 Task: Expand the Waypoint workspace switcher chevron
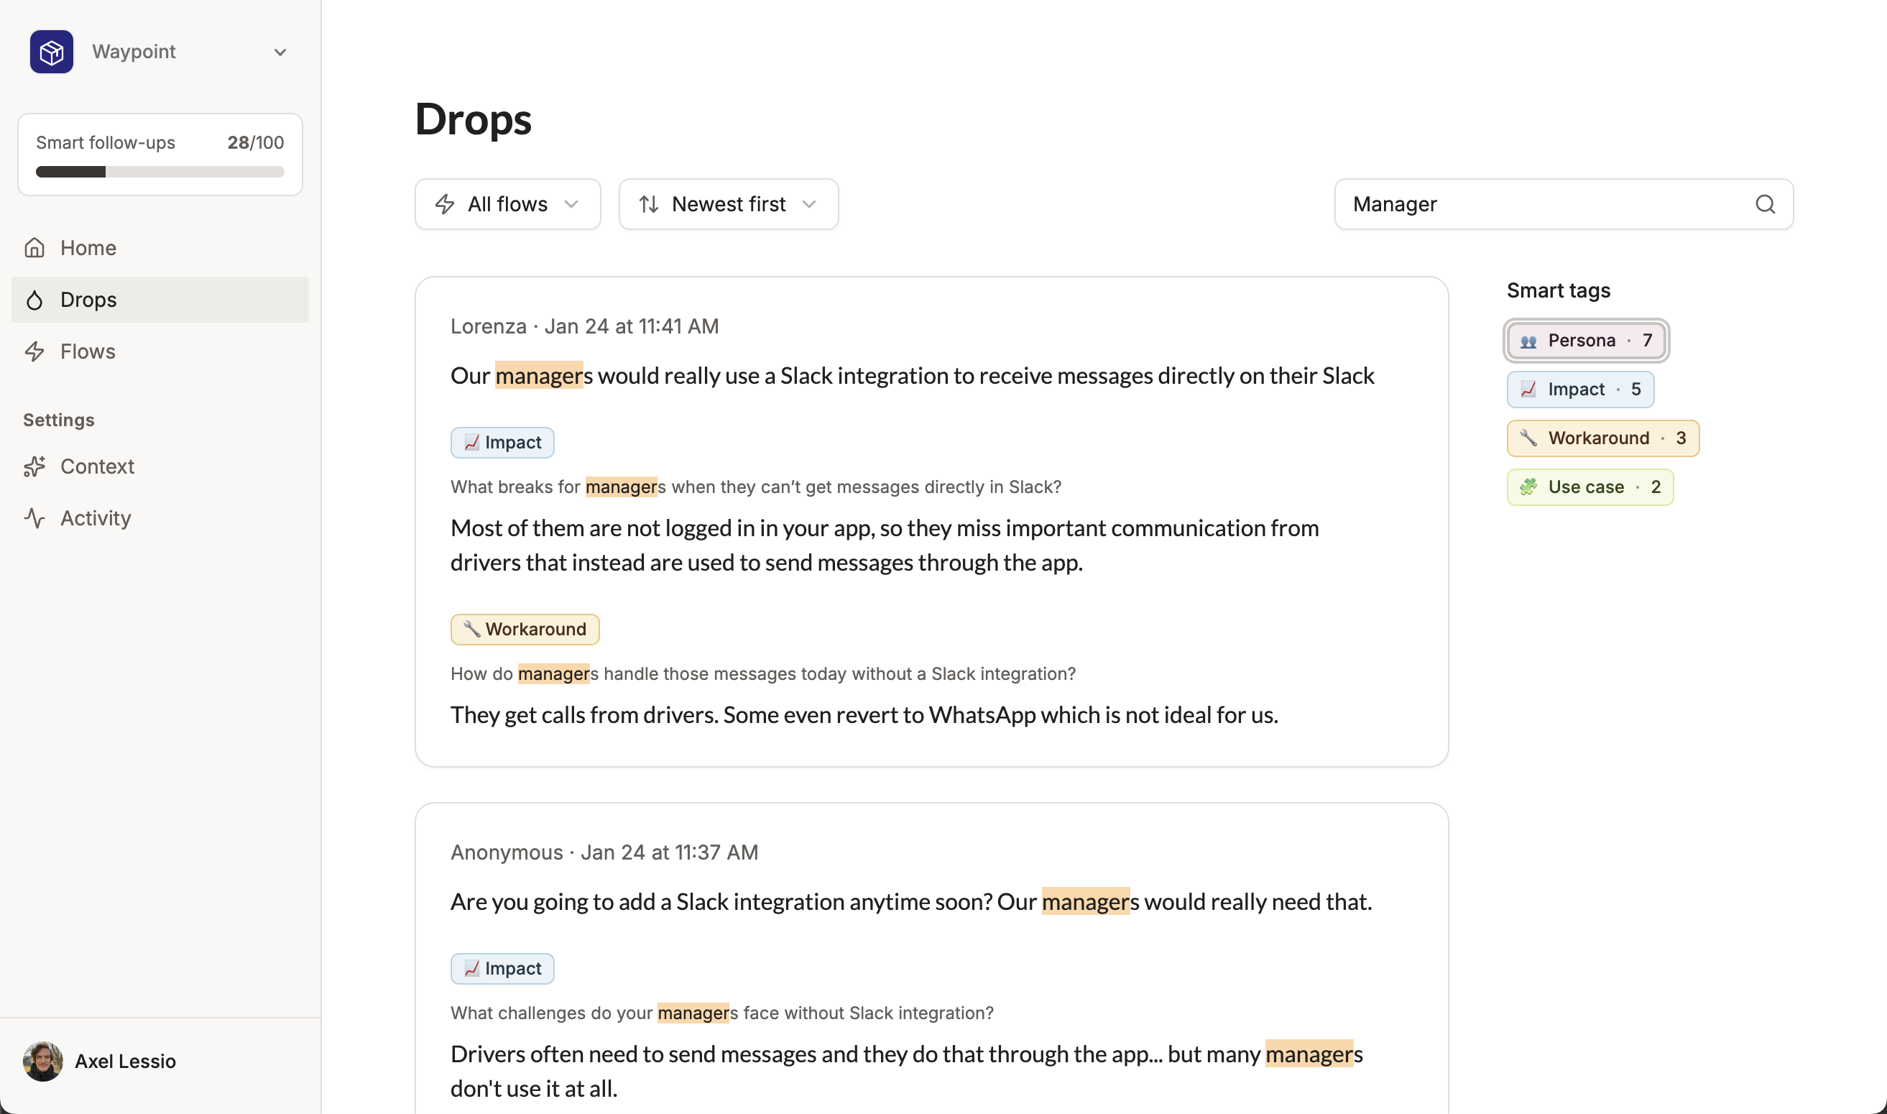click(280, 52)
